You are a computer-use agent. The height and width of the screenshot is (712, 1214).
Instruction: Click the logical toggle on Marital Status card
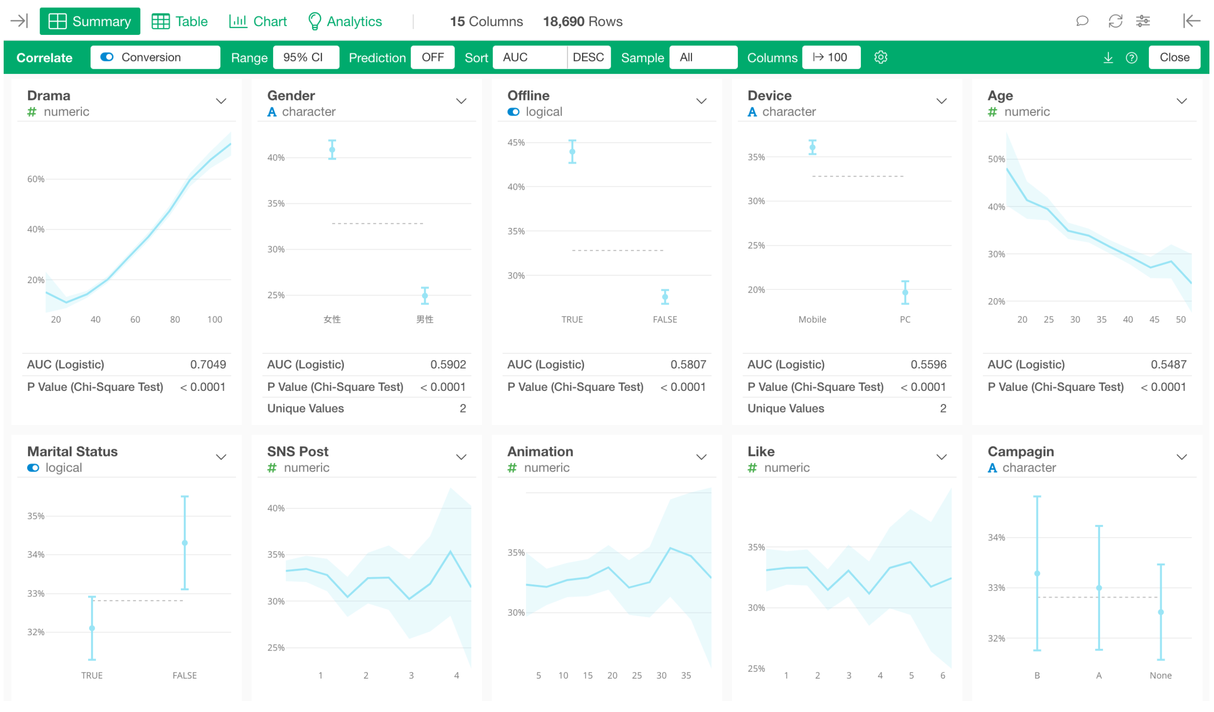point(33,467)
